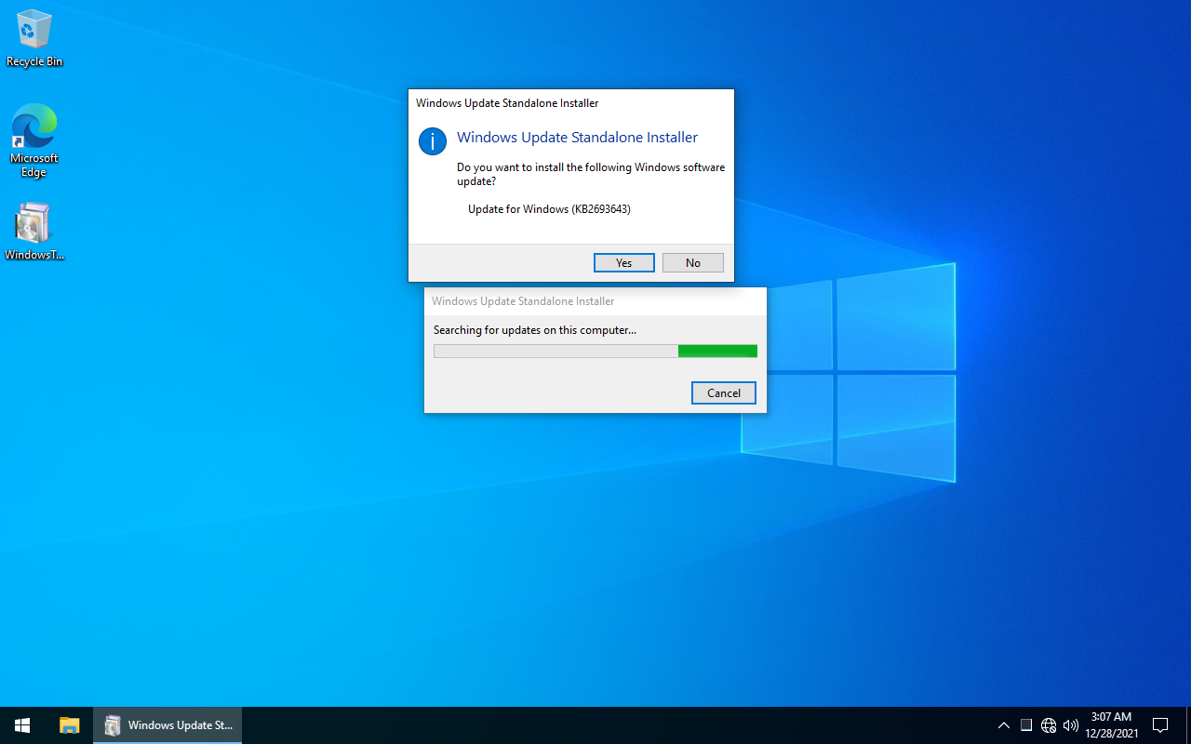This screenshot has width=1191, height=744.
Task: Open the volume speaker control
Action: 1071,725
